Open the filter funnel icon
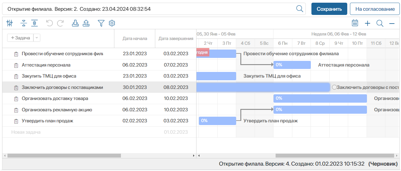 (x=101, y=23)
